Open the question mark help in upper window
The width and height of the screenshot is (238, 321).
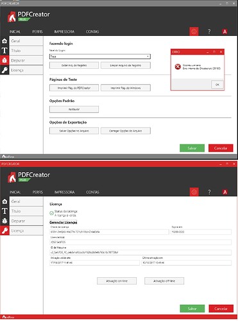click(209, 31)
